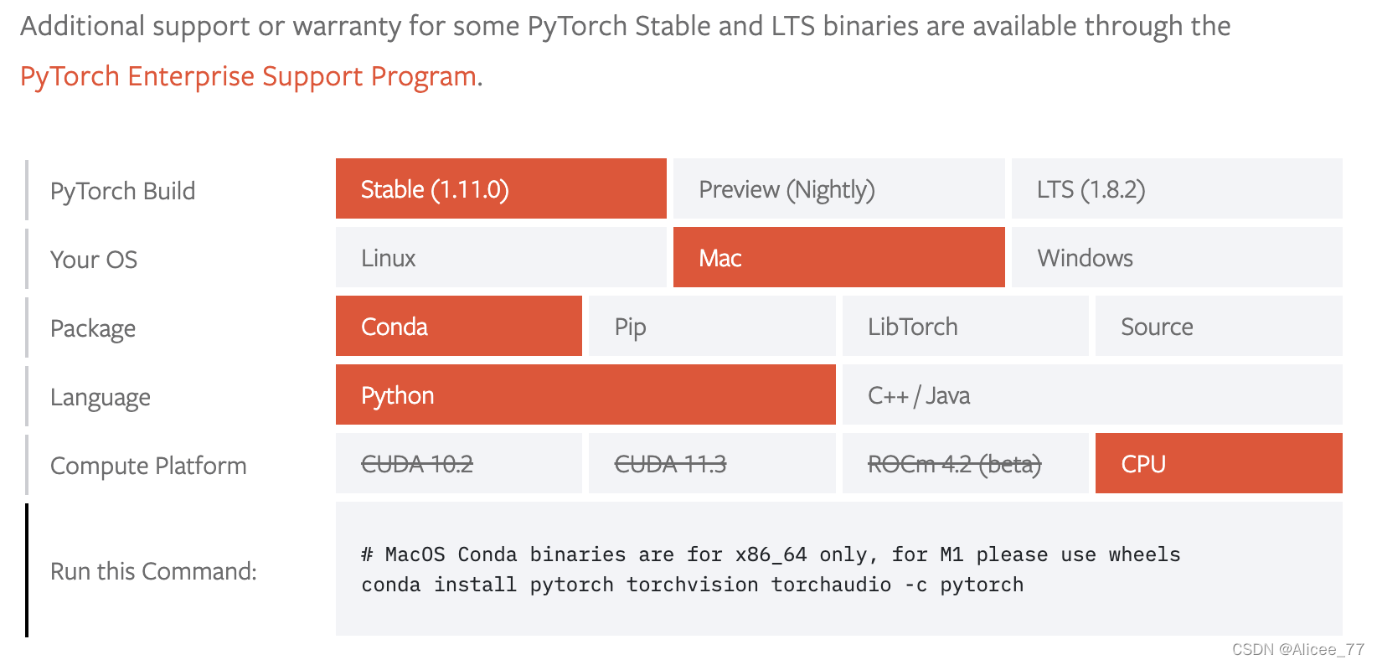
Task: Select the Conda package manager
Action: pos(458,327)
